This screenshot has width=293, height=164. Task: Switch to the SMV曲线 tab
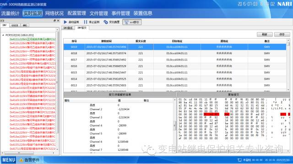[x=68, y=28]
